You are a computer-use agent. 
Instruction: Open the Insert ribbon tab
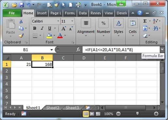[42, 13]
